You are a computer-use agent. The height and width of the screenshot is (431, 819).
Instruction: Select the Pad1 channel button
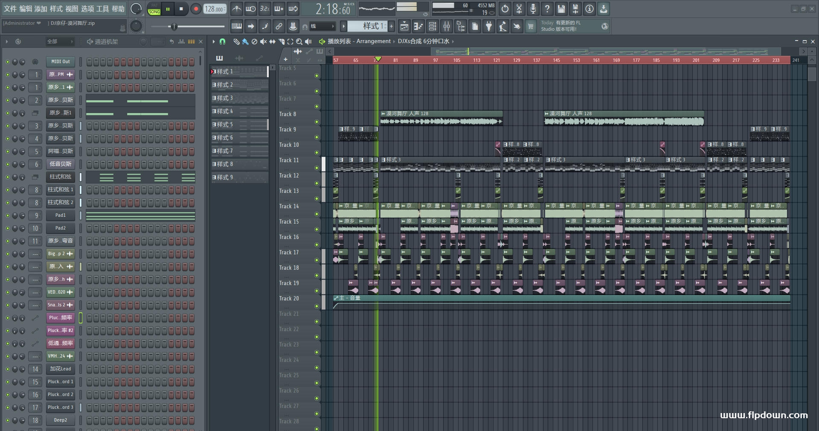[60, 215]
